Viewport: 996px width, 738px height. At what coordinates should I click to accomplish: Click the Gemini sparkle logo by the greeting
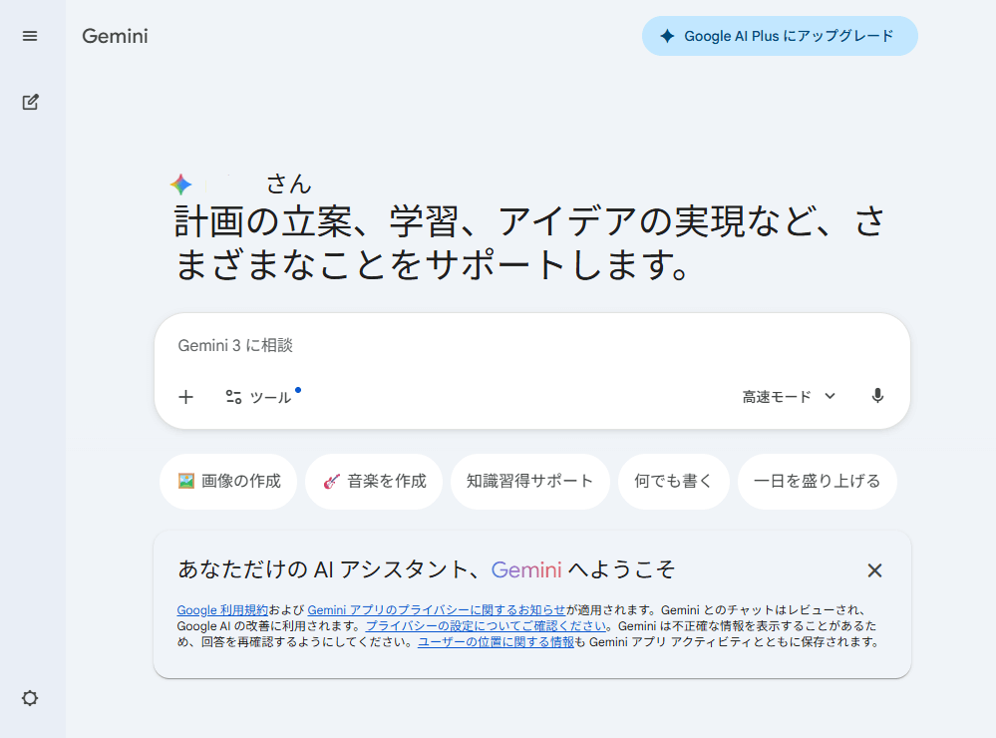181,184
